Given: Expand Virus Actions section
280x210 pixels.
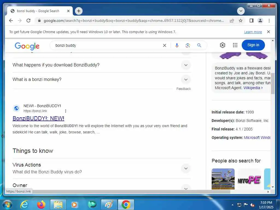Looking at the screenshot, I should pos(102,168).
